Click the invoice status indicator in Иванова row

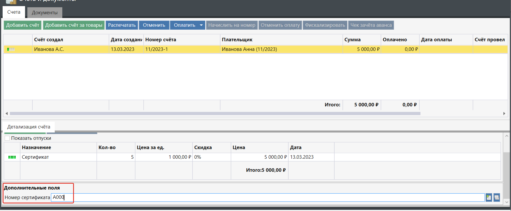coord(11,49)
